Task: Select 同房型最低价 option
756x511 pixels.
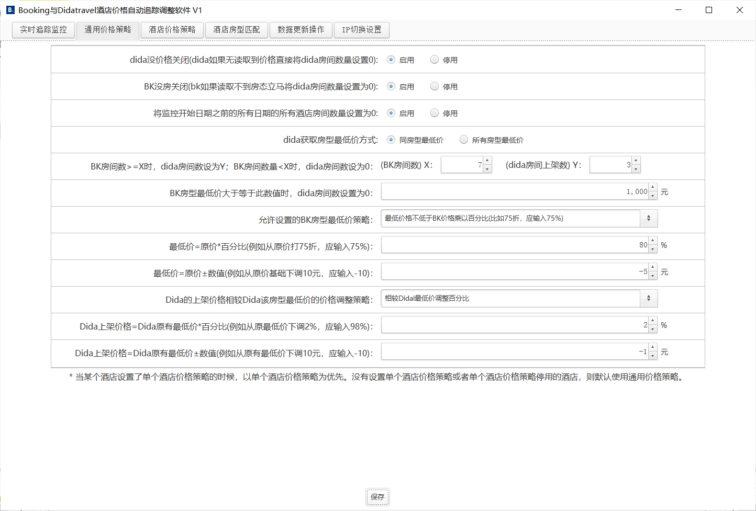Action: (x=391, y=140)
